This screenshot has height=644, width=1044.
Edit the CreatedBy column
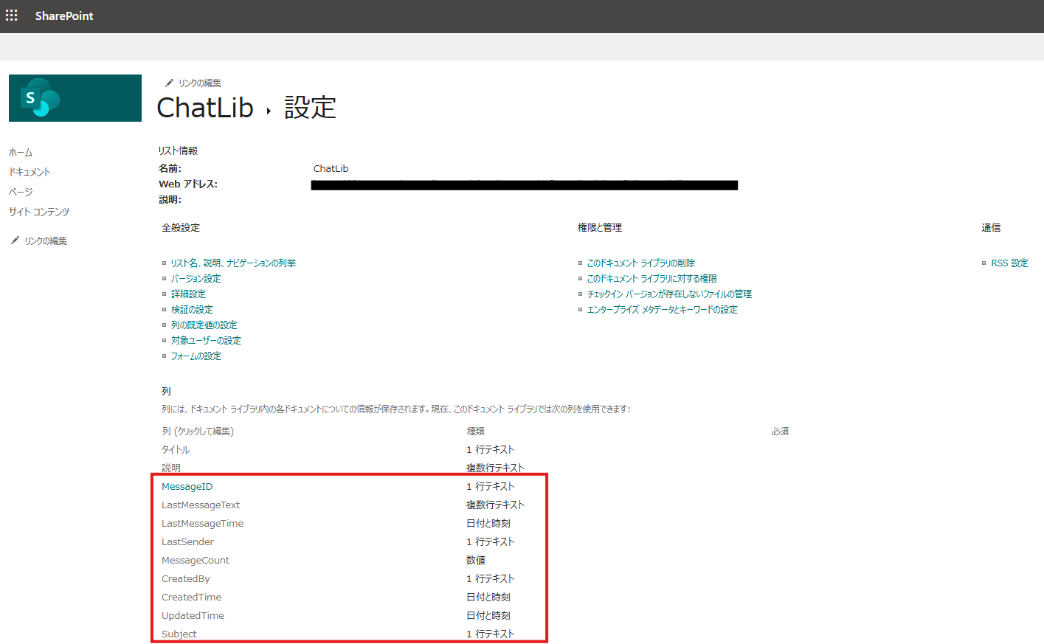[x=186, y=579]
